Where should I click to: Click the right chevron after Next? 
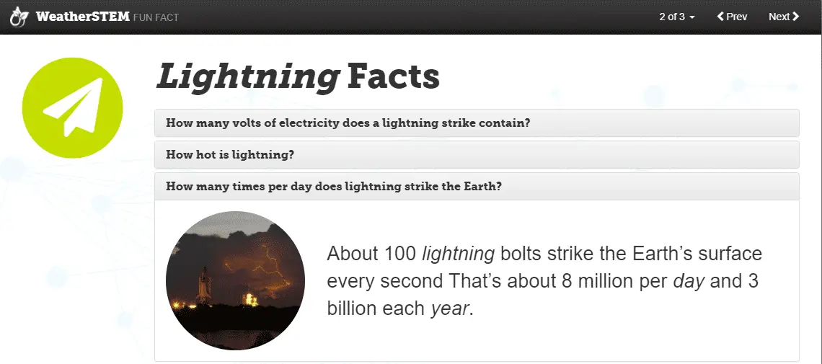[796, 17]
